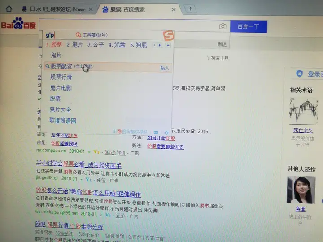
Task: Click 删除 in search history dropdown
Action: [222, 44]
